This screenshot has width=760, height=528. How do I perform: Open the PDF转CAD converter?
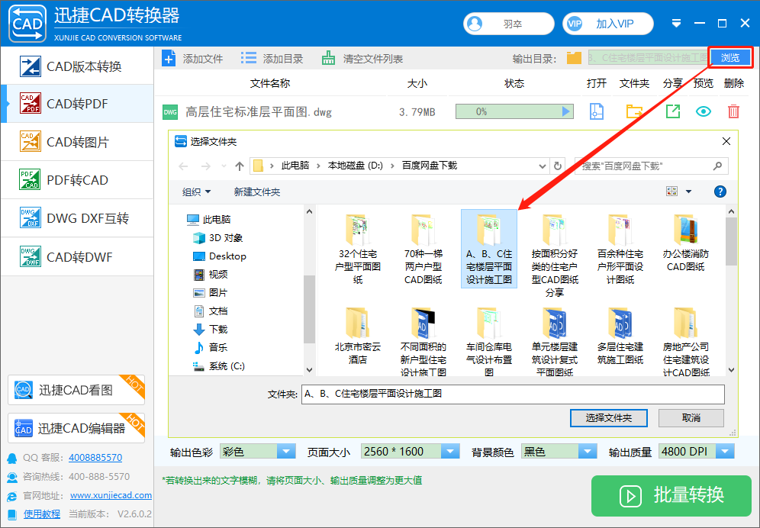pos(78,180)
